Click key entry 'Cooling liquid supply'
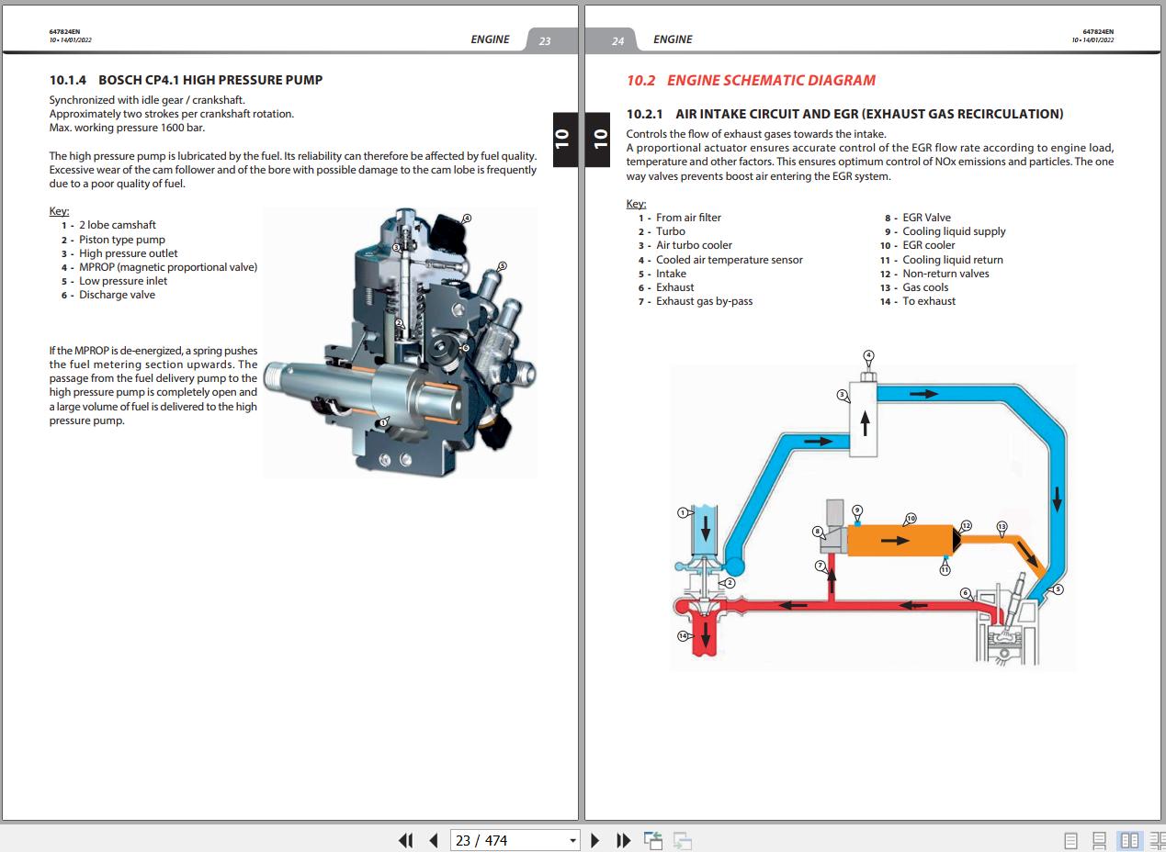1166x852 pixels. tap(954, 231)
